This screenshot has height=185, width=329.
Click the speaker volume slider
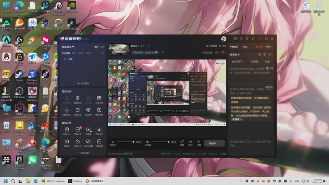tap(160, 142)
